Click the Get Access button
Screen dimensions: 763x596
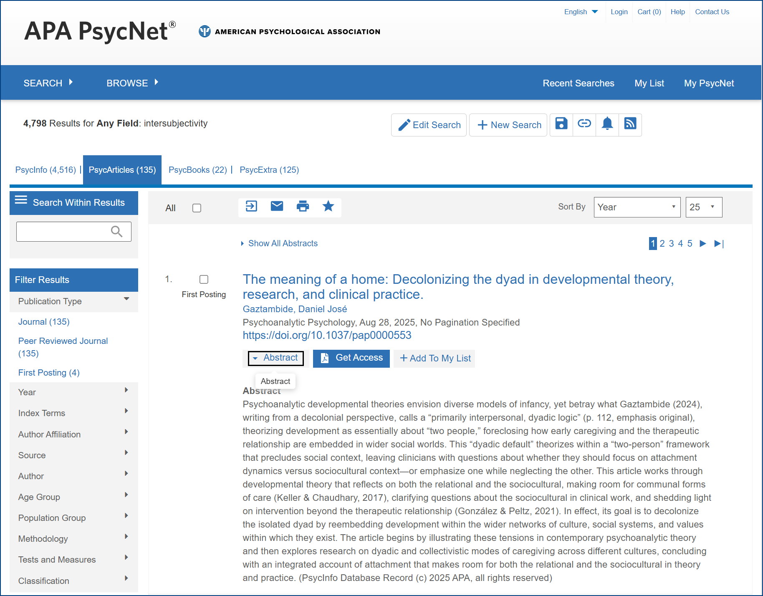(x=351, y=358)
